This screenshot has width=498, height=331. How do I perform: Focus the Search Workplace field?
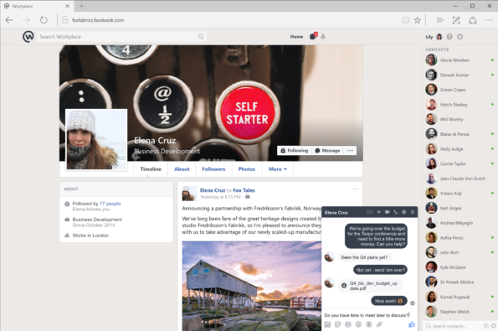click(x=121, y=37)
